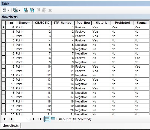Go to the first record

[x=5, y=119]
